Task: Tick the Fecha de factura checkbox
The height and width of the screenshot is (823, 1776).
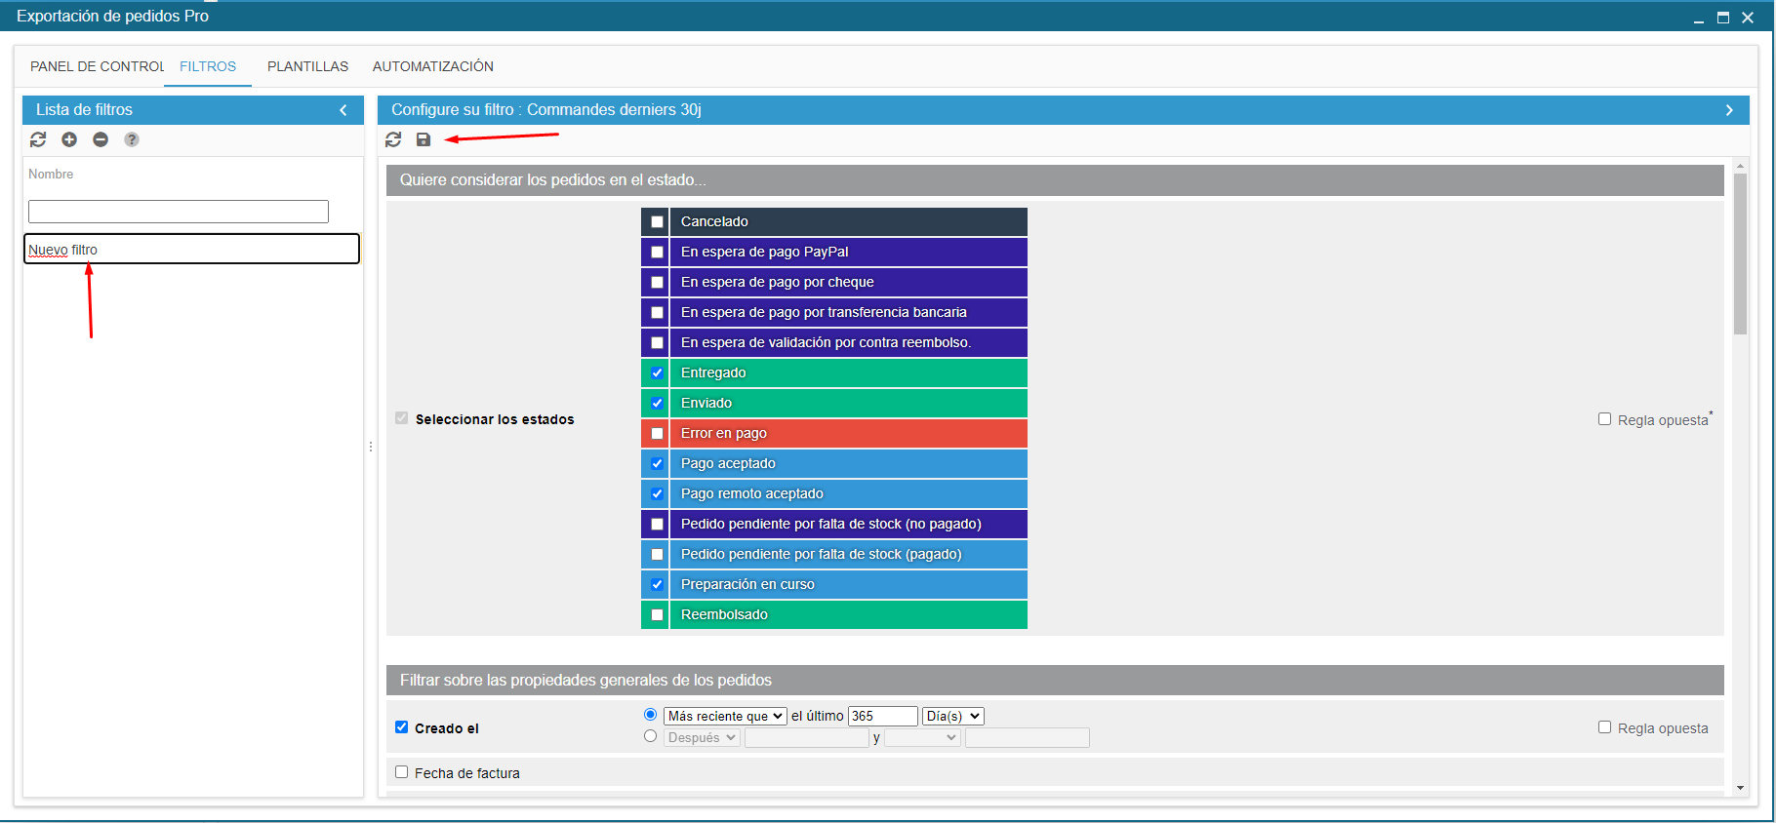Action: coord(401,772)
